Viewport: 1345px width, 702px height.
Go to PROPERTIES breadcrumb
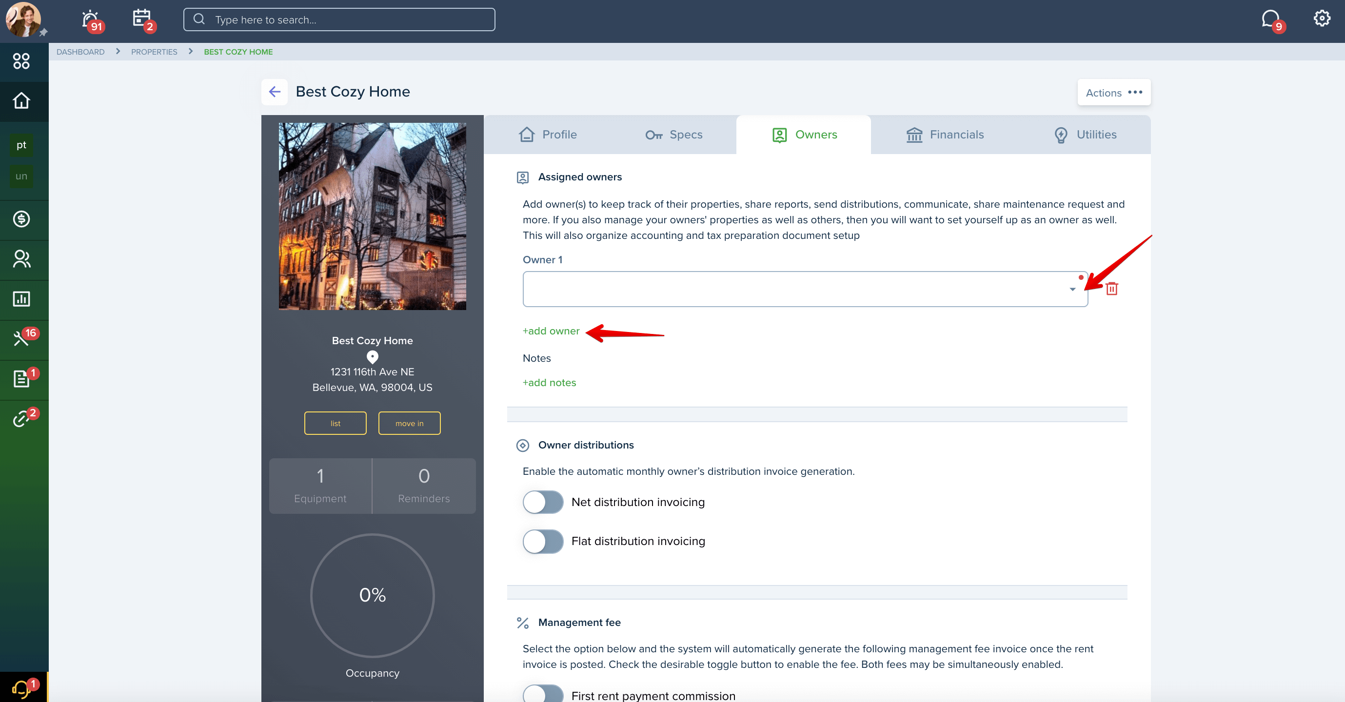(154, 52)
